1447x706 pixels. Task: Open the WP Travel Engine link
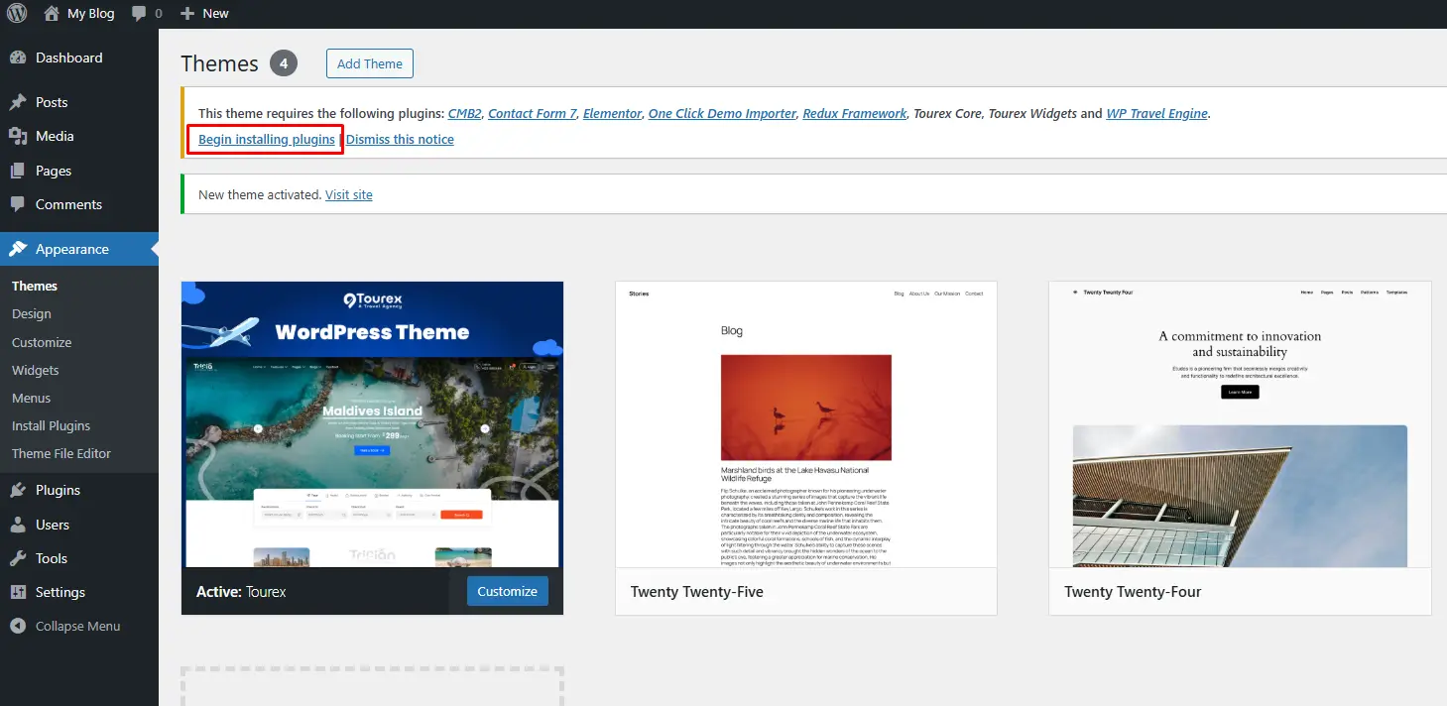[x=1157, y=113]
